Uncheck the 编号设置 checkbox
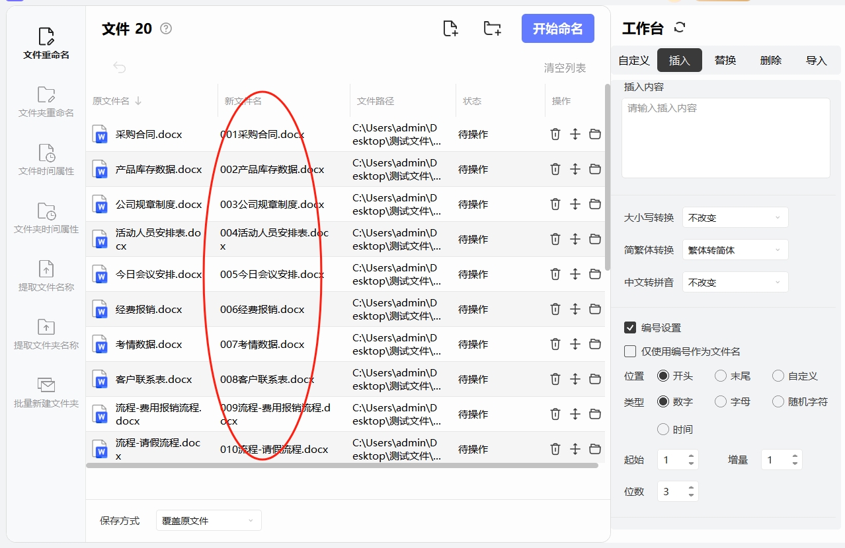The height and width of the screenshot is (548, 845). [x=630, y=327]
